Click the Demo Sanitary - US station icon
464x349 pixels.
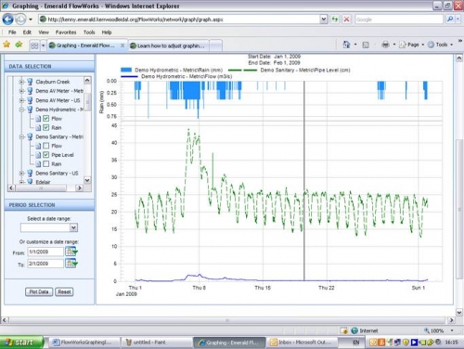pyautogui.click(x=30, y=173)
